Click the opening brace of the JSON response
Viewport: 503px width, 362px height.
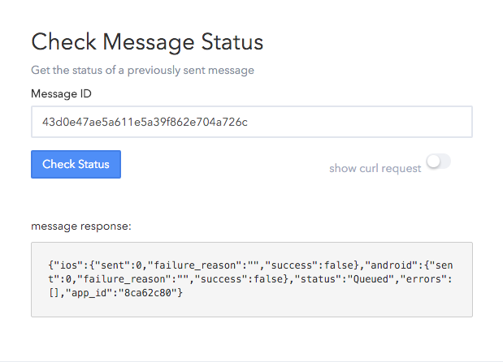tap(51, 265)
